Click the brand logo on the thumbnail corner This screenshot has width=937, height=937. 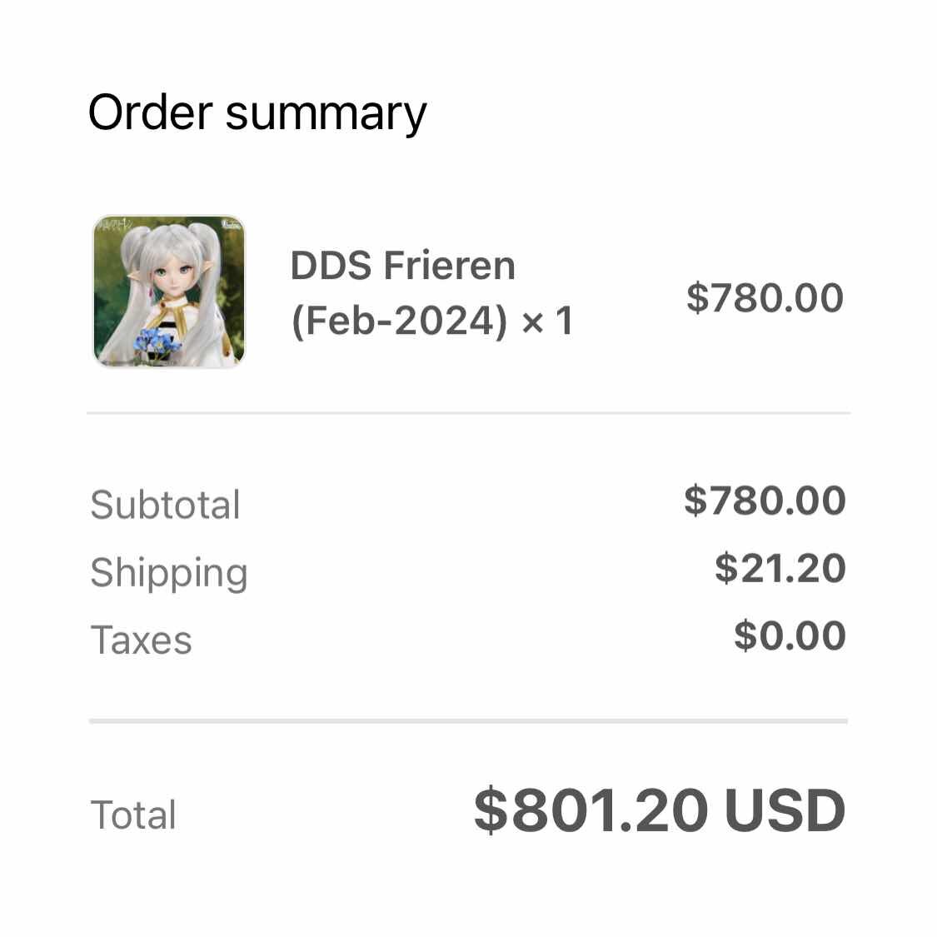pos(232,225)
